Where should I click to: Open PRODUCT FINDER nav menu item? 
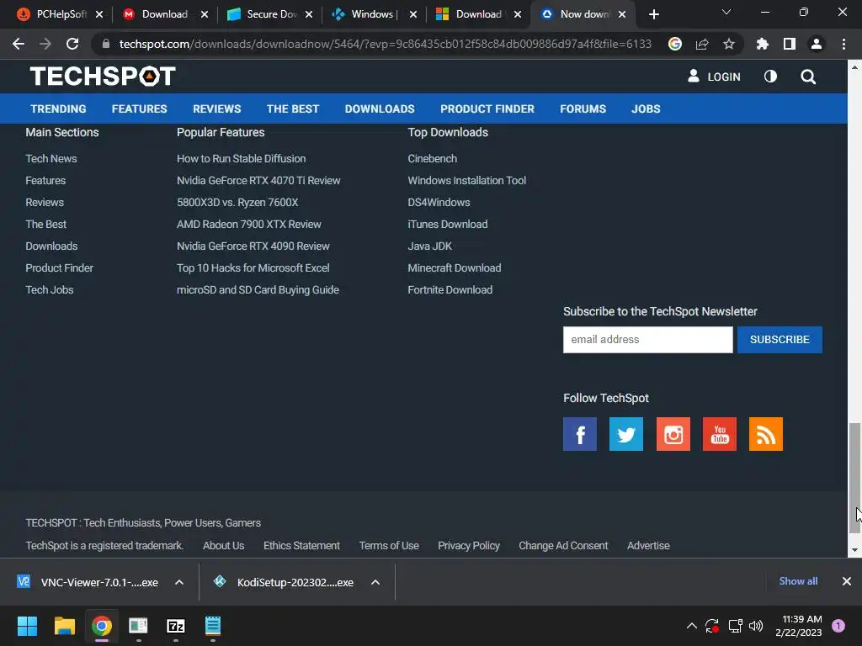[487, 109]
